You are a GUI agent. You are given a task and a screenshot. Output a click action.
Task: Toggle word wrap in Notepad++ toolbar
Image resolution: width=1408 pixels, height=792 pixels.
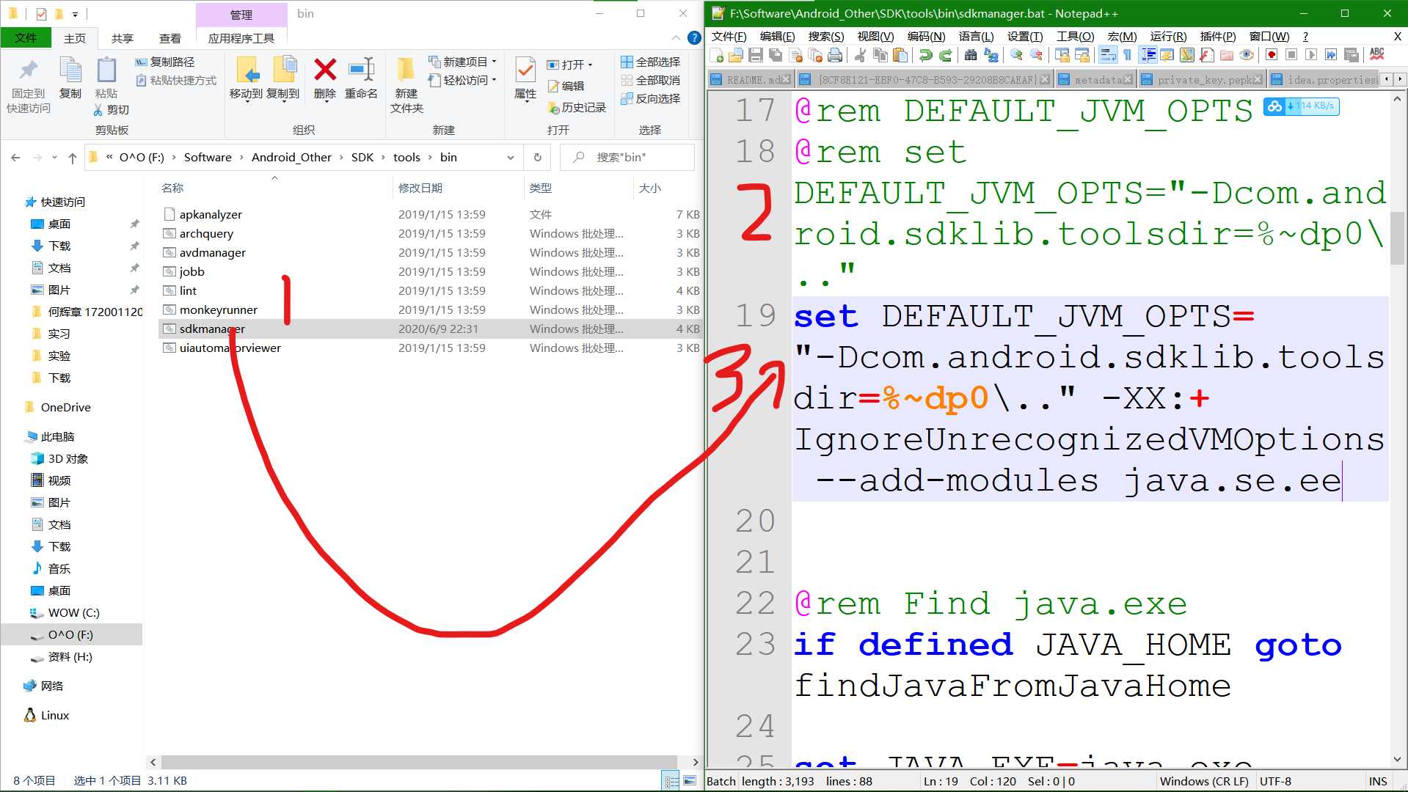[x=1108, y=55]
